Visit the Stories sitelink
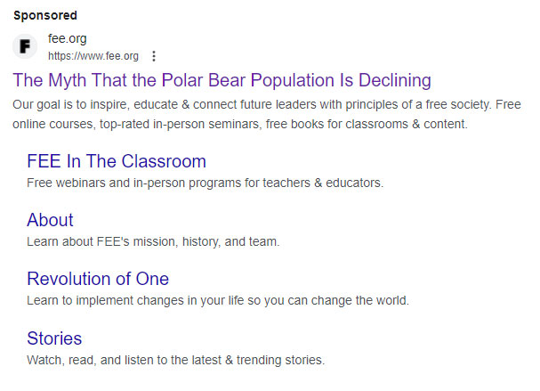Viewport: 540px width, 391px height. pyautogui.click(x=54, y=338)
